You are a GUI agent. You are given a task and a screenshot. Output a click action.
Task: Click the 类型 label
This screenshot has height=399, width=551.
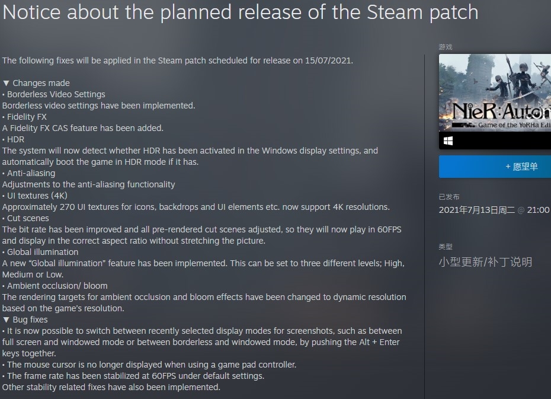tap(445, 247)
